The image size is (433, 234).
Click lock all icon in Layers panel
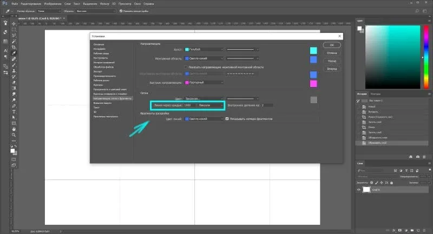pyautogui.click(x=391, y=183)
